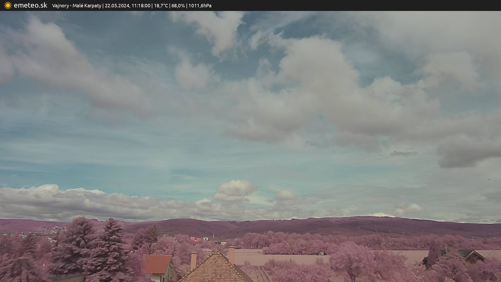501x282 pixels.
Task: Click the left chimney on the tiled roof
Action: (x=194, y=261)
